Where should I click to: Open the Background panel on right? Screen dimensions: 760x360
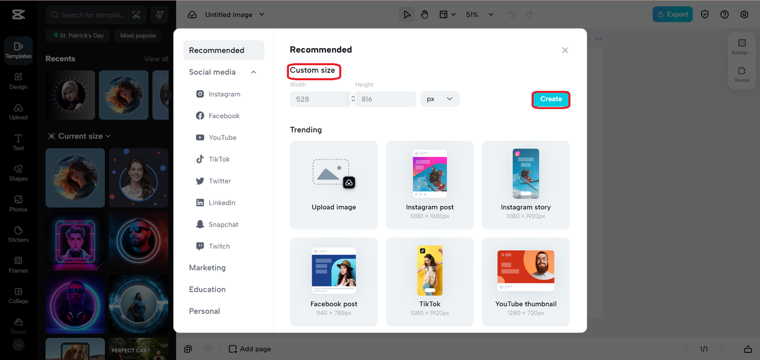click(742, 47)
